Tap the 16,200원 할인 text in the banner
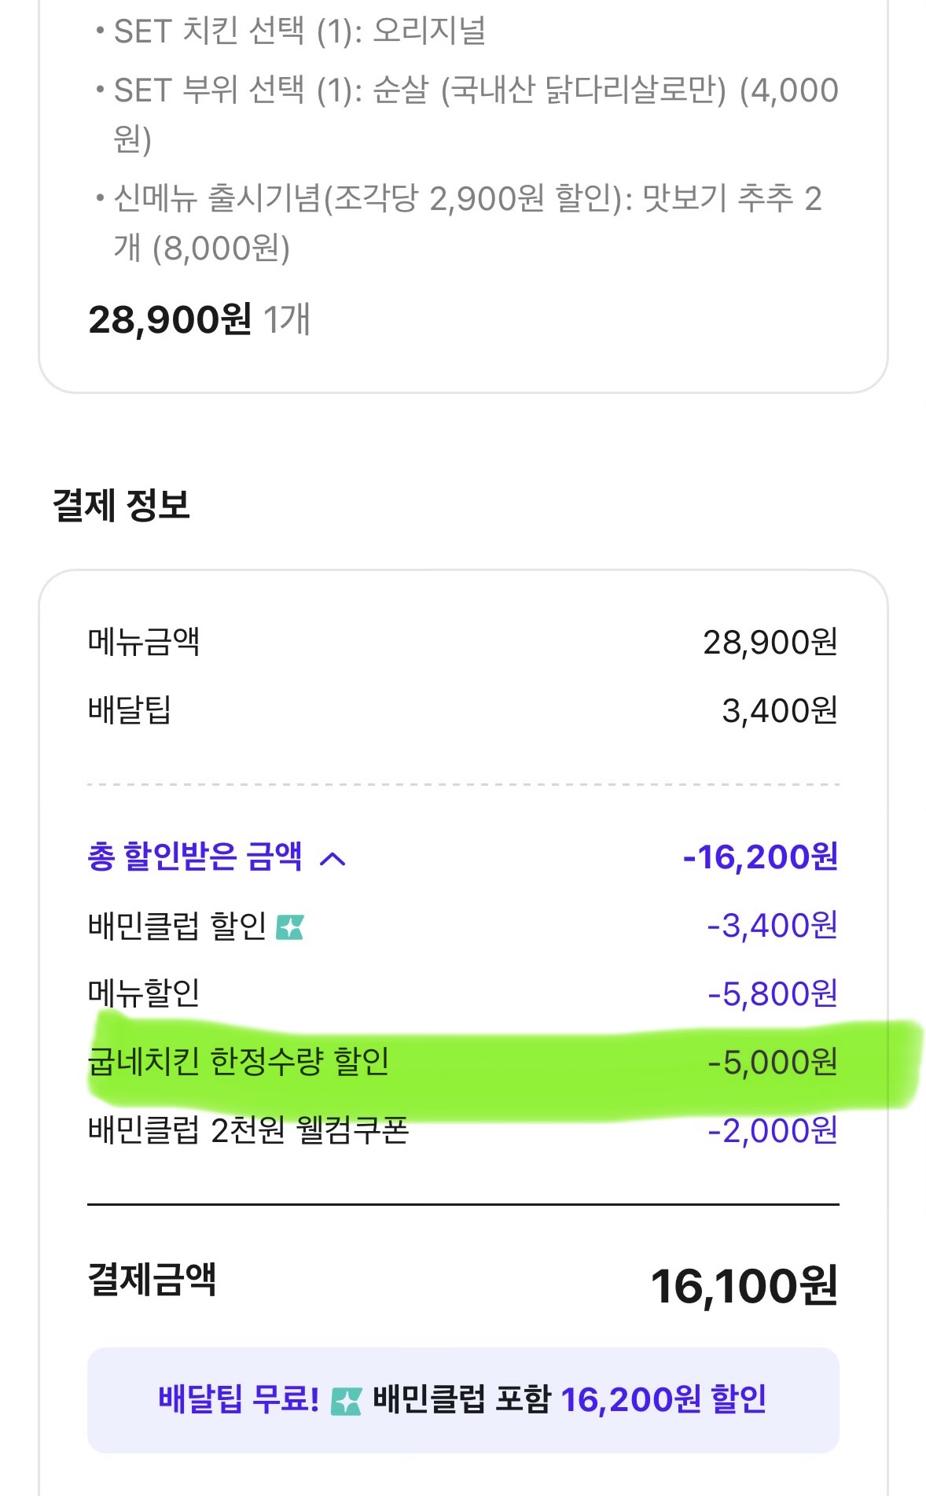This screenshot has height=1496, width=926. 663,1399
